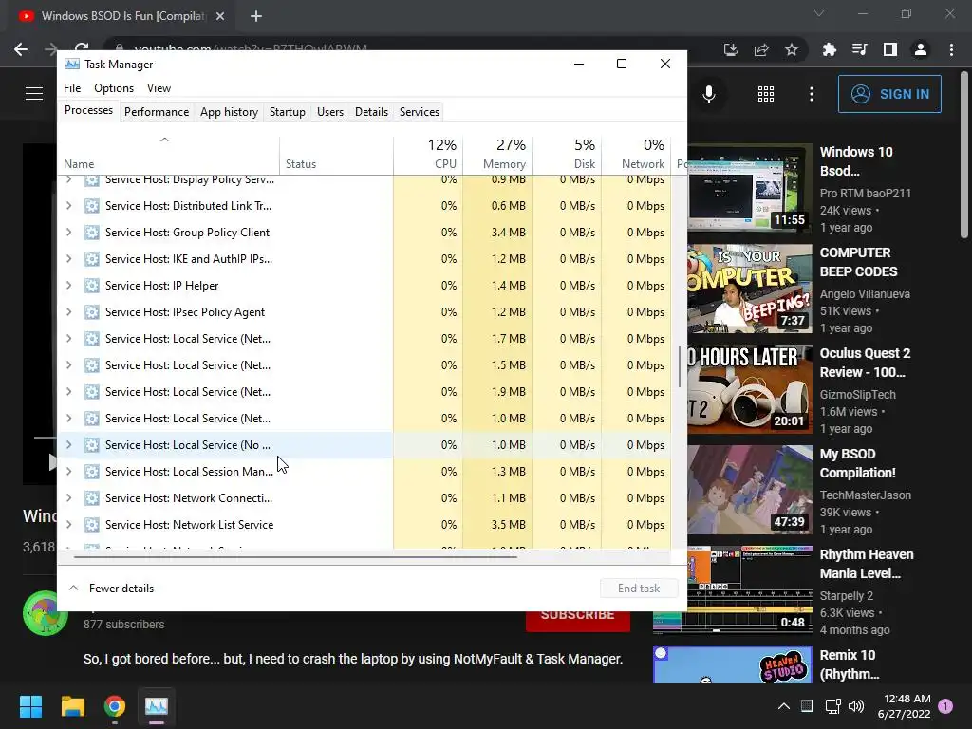The width and height of the screenshot is (972, 729).
Task: Click the gear icon of IP Helper service
Action: (x=92, y=286)
